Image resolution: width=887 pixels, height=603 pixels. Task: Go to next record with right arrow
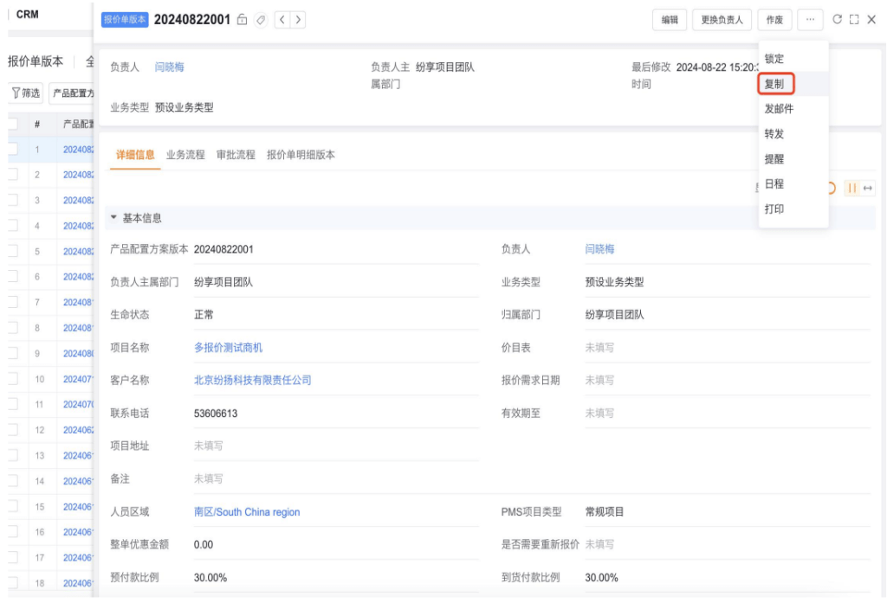[298, 20]
